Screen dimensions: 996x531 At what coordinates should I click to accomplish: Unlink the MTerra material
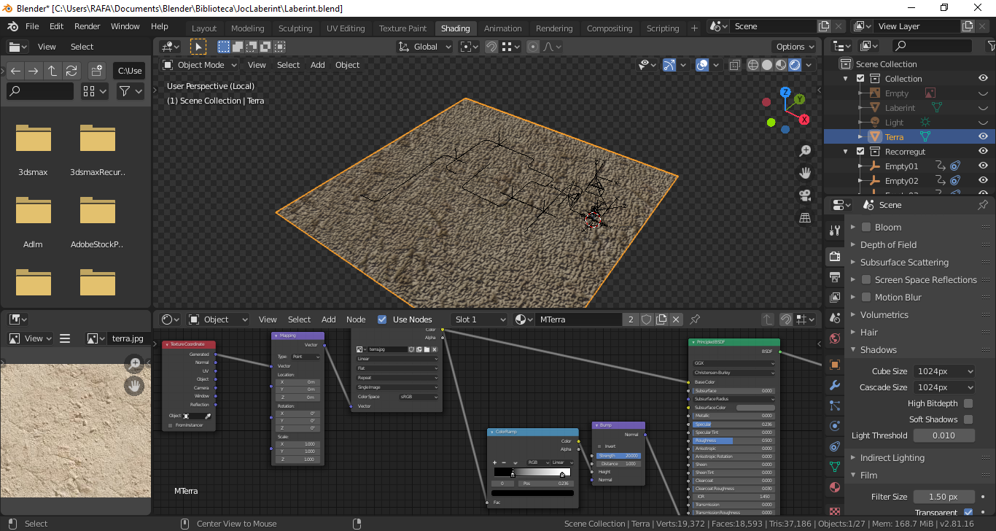pyautogui.click(x=677, y=319)
